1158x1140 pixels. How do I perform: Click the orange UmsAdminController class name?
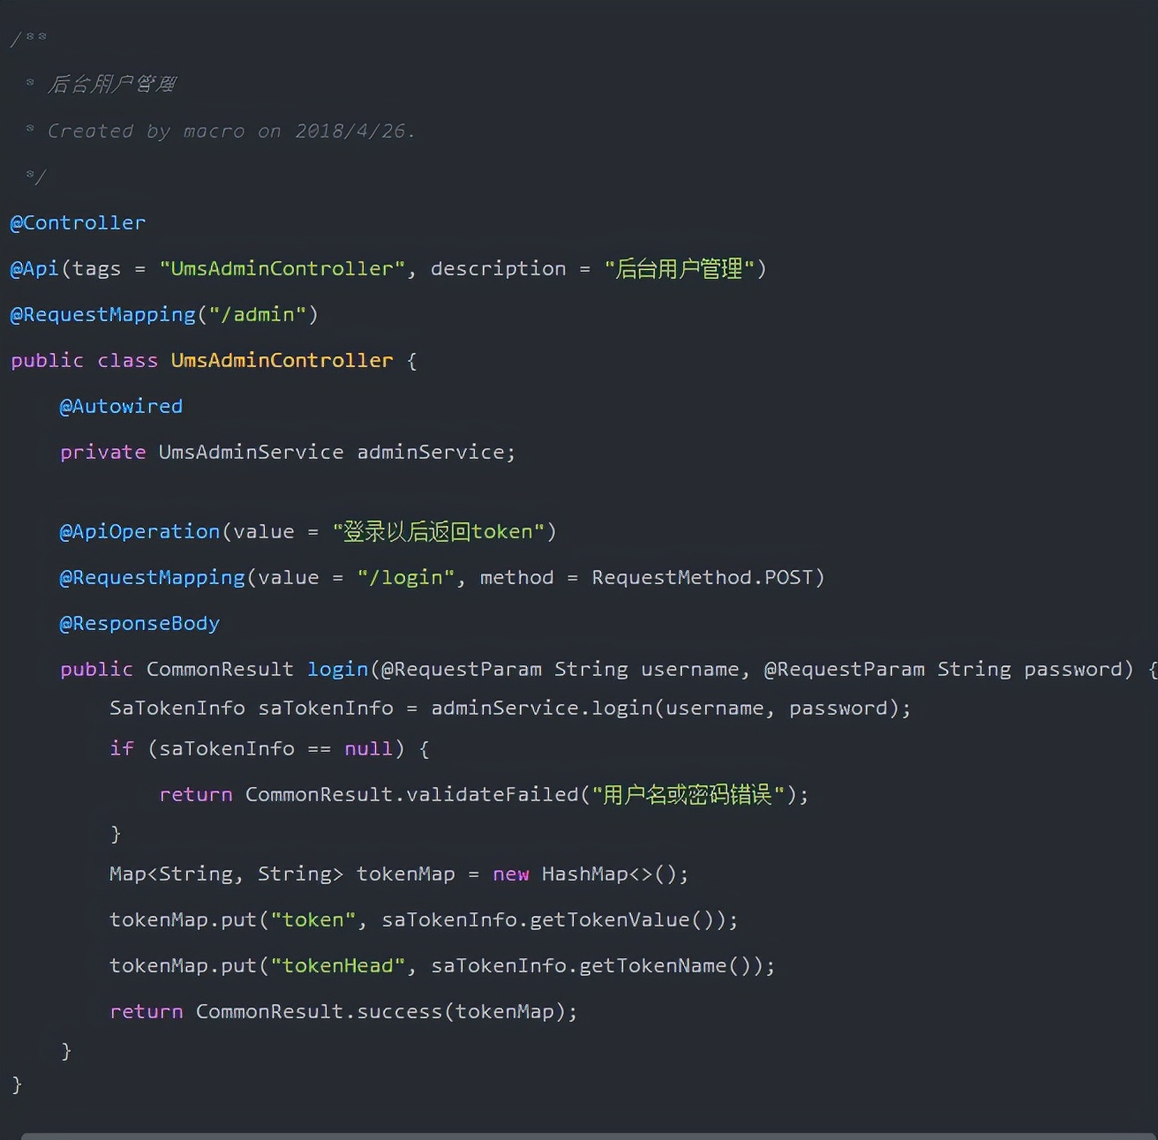(x=282, y=361)
